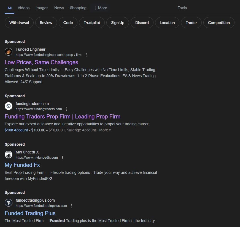The width and height of the screenshot is (240, 227).
Task: Click the fundedtradingplus.com favicon
Action: pyautogui.click(x=9, y=202)
